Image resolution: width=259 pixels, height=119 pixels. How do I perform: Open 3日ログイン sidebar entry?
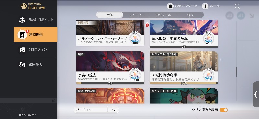coord(36,49)
